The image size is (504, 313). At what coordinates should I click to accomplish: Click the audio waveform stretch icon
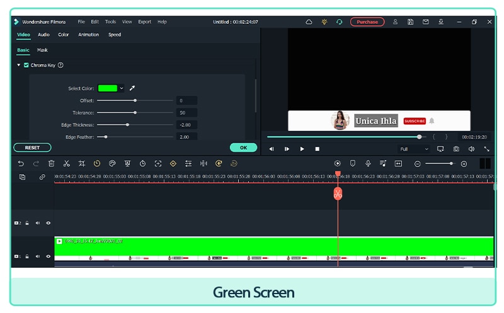[x=203, y=163]
